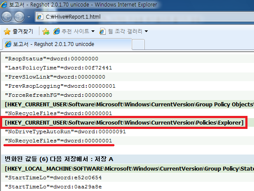Go forward with the Forward arrow button
Viewport: 254px width, 191px height.
click(x=19, y=17)
